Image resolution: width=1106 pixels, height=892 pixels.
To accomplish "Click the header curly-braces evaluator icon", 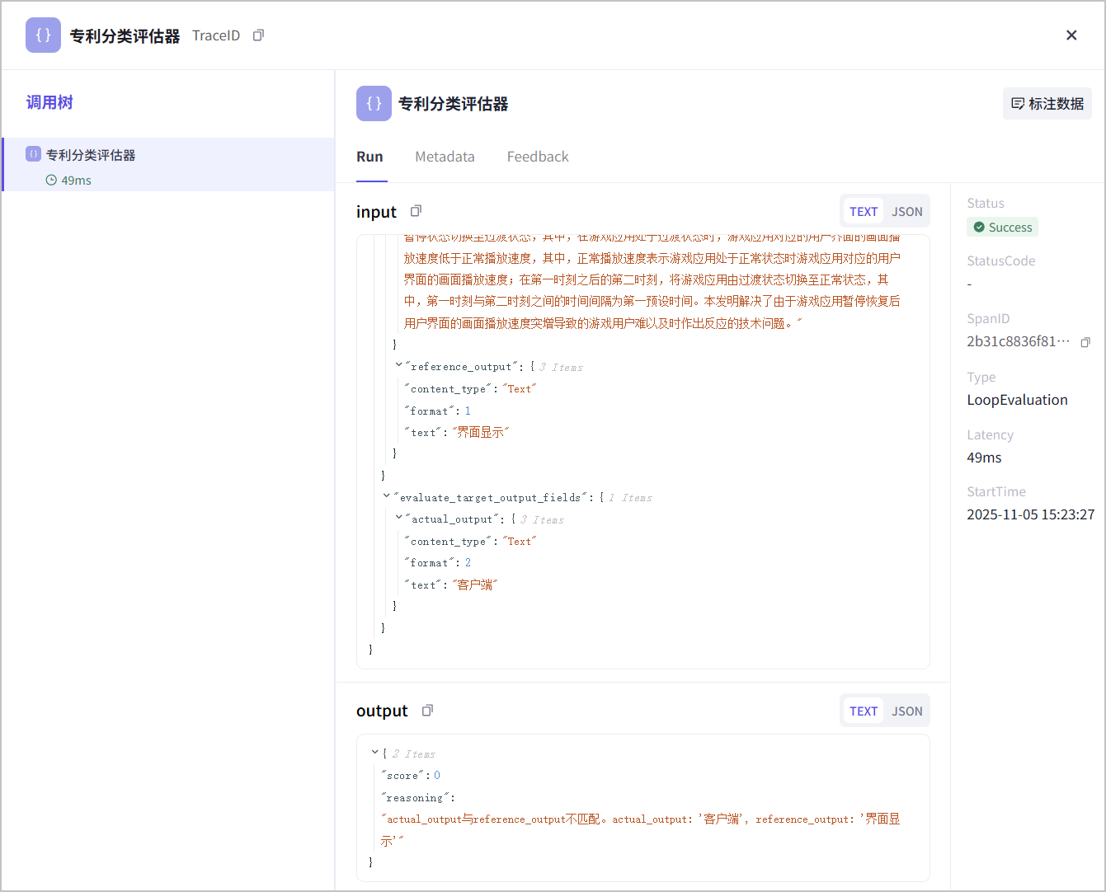I will 43,35.
